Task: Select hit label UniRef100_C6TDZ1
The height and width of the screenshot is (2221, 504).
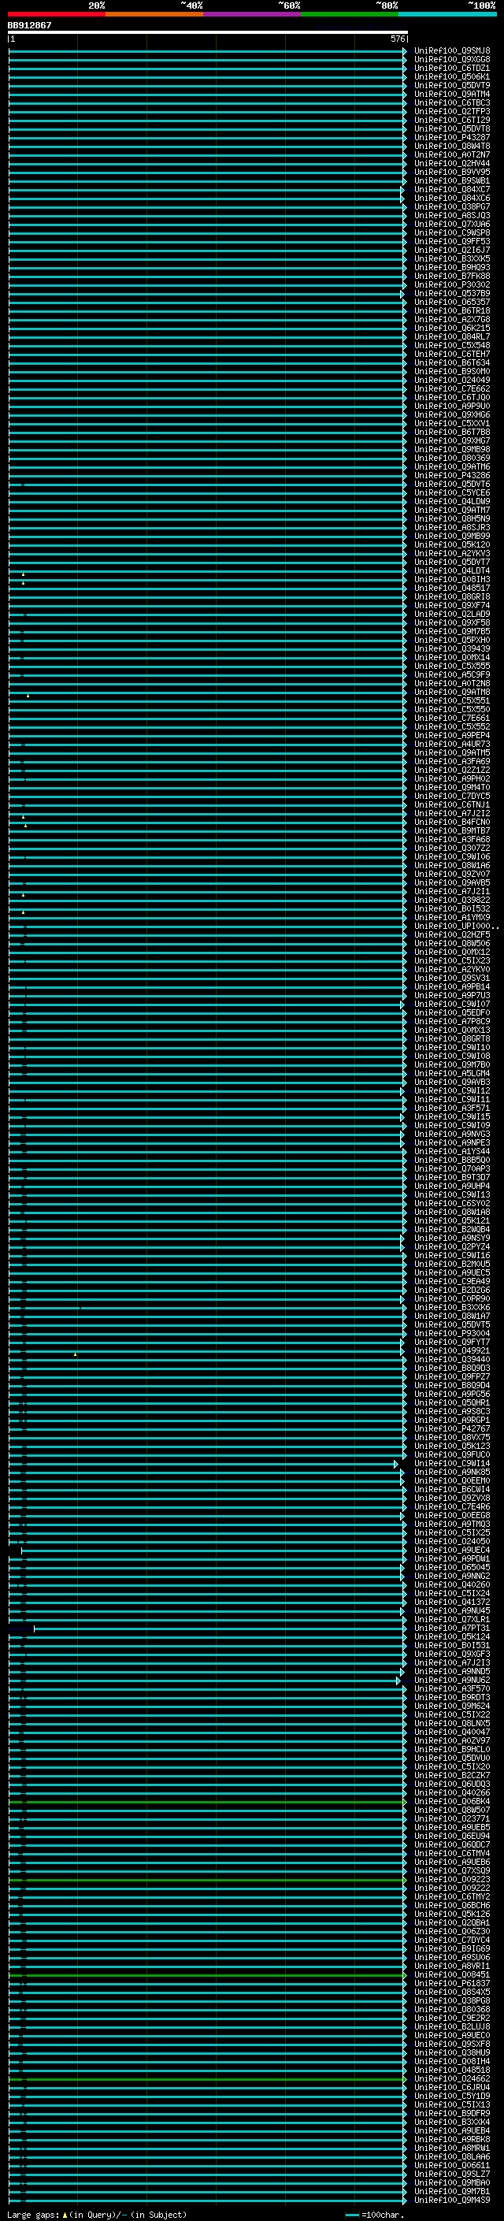Action: [x=451, y=68]
